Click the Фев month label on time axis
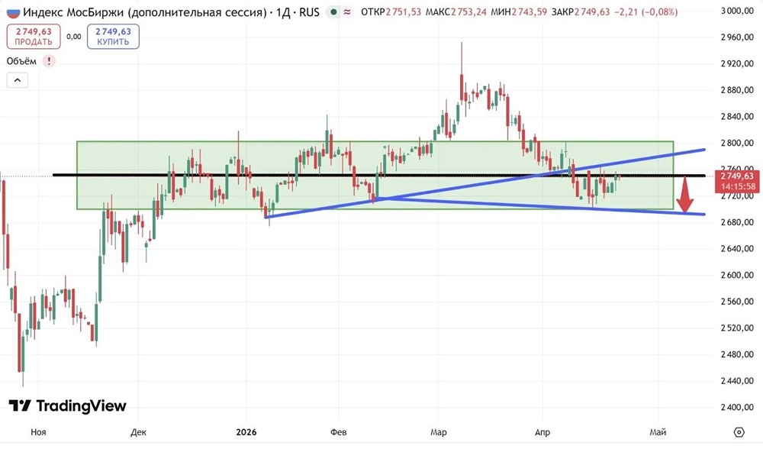Viewport: 763px width, 449px height. (x=338, y=432)
